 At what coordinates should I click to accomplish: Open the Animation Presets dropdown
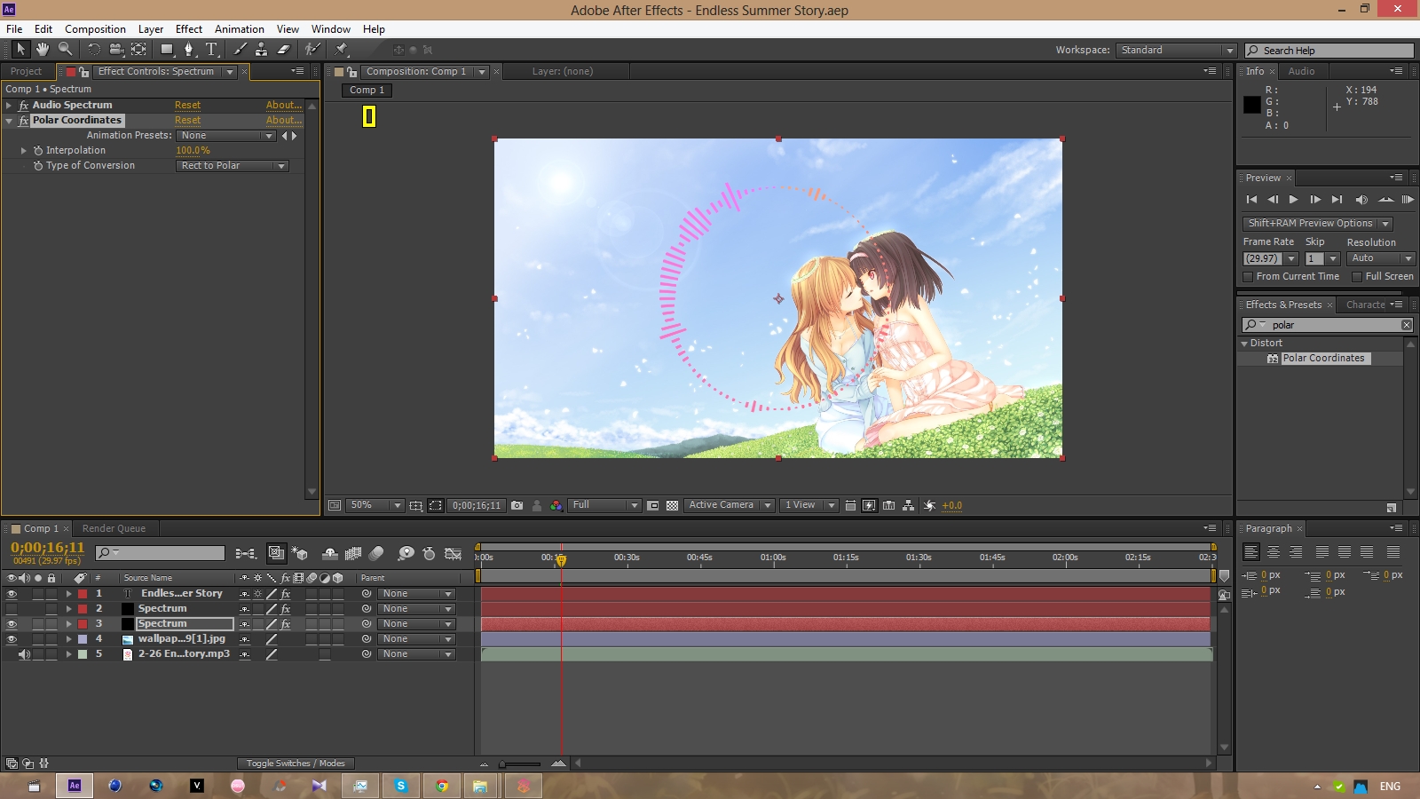[226, 136]
